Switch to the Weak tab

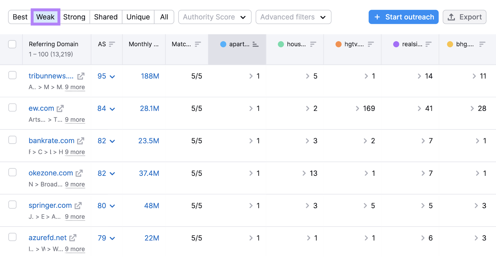[x=45, y=17]
